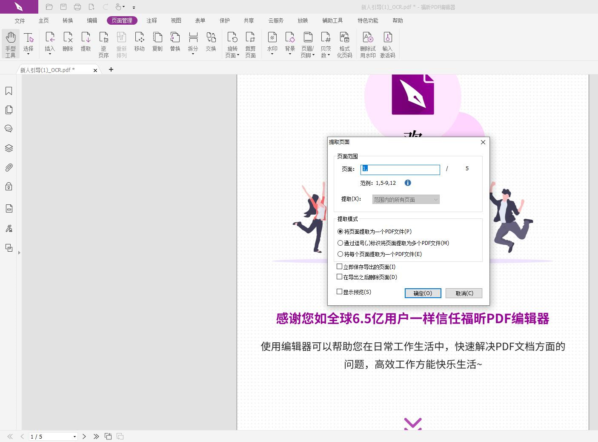Open the 提取 range dropdown in the dialog

point(435,199)
